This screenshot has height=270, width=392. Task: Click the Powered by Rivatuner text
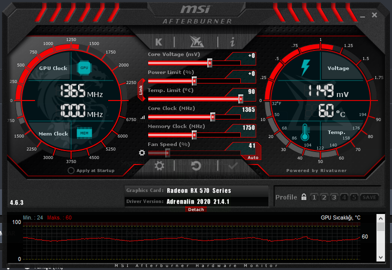coord(316,170)
